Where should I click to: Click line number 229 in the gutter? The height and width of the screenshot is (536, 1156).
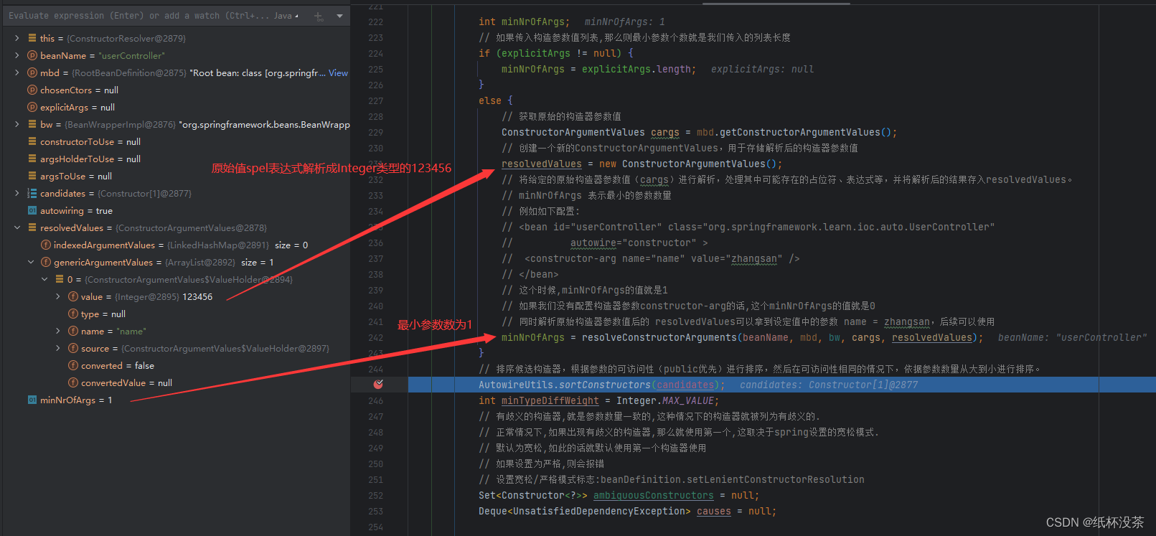pyautogui.click(x=375, y=133)
